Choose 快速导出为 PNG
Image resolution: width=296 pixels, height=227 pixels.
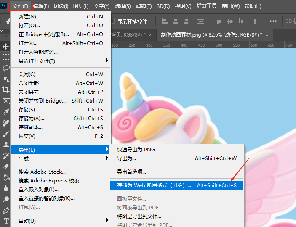176,149
